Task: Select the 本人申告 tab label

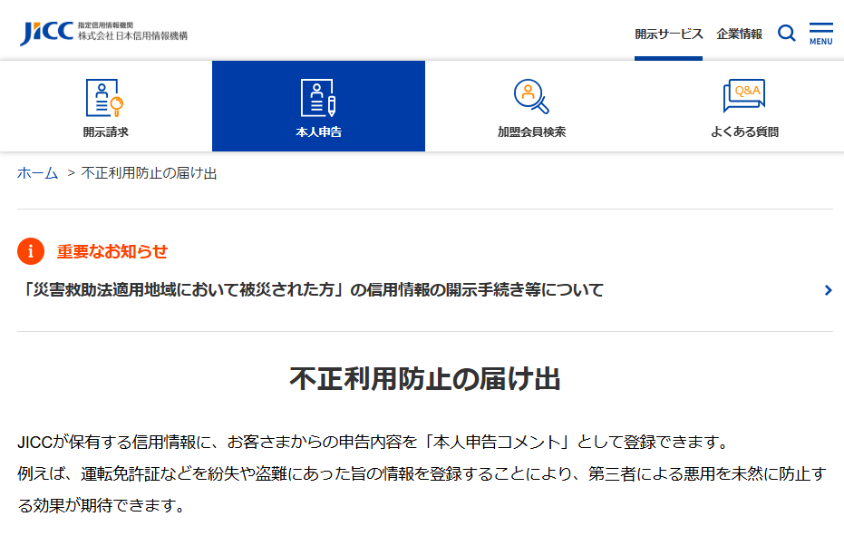Action: (318, 132)
